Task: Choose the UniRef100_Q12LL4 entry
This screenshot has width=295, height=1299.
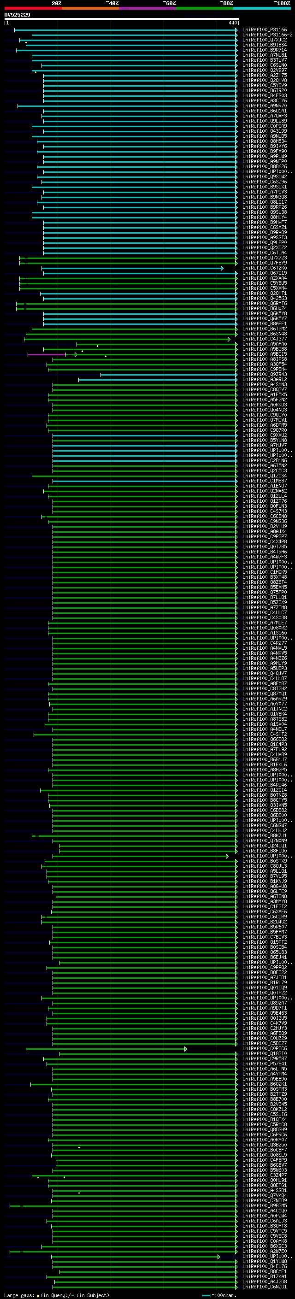Action: coord(264,496)
